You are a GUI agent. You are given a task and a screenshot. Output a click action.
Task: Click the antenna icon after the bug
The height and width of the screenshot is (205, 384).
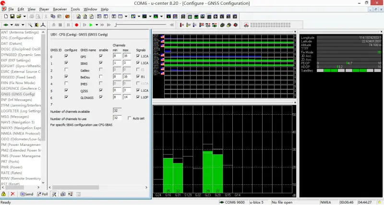tap(43, 25)
